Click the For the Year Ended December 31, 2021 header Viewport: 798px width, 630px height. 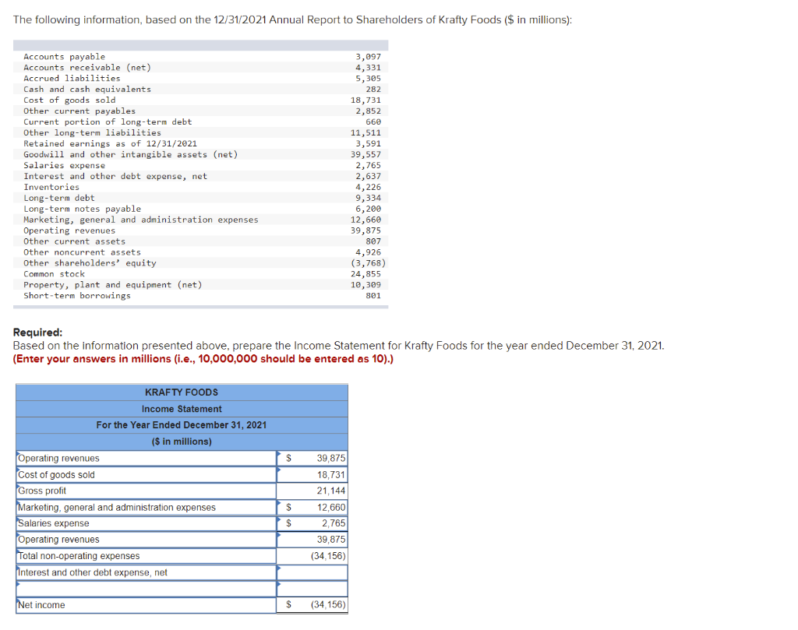182,424
